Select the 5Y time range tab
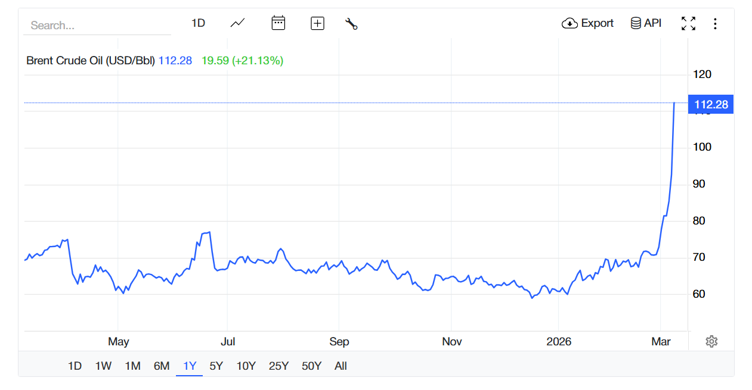 (x=216, y=366)
